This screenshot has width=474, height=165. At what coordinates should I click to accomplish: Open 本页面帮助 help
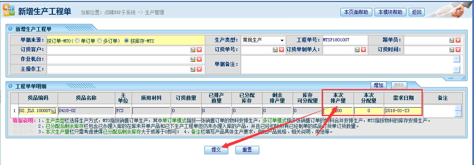[356, 12]
